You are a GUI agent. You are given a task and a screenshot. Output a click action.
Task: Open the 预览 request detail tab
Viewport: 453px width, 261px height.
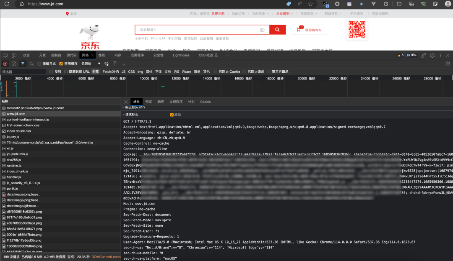click(148, 102)
